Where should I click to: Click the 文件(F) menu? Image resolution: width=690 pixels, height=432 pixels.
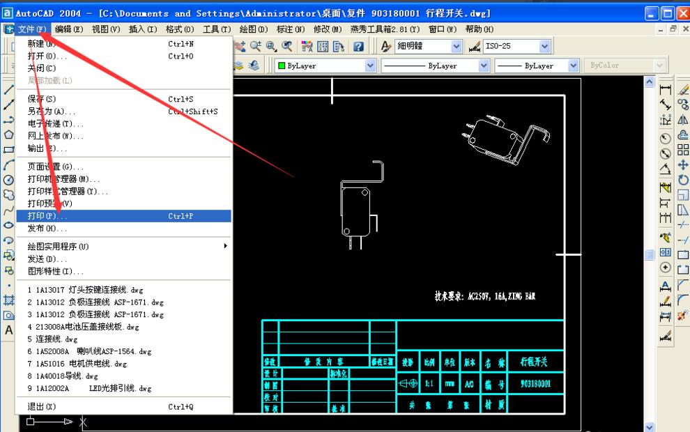(x=31, y=29)
